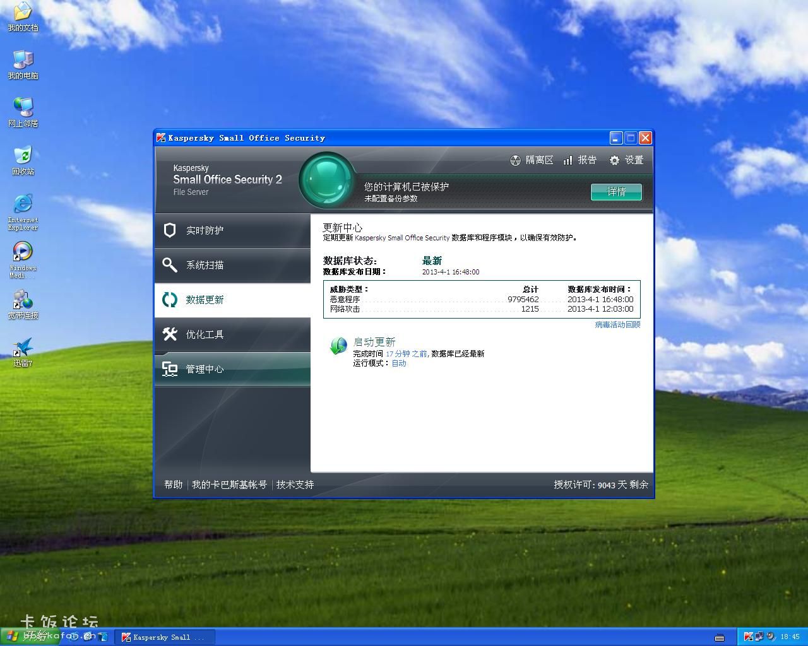Click the green protection status orb
The width and height of the screenshot is (808, 646).
pos(327,180)
